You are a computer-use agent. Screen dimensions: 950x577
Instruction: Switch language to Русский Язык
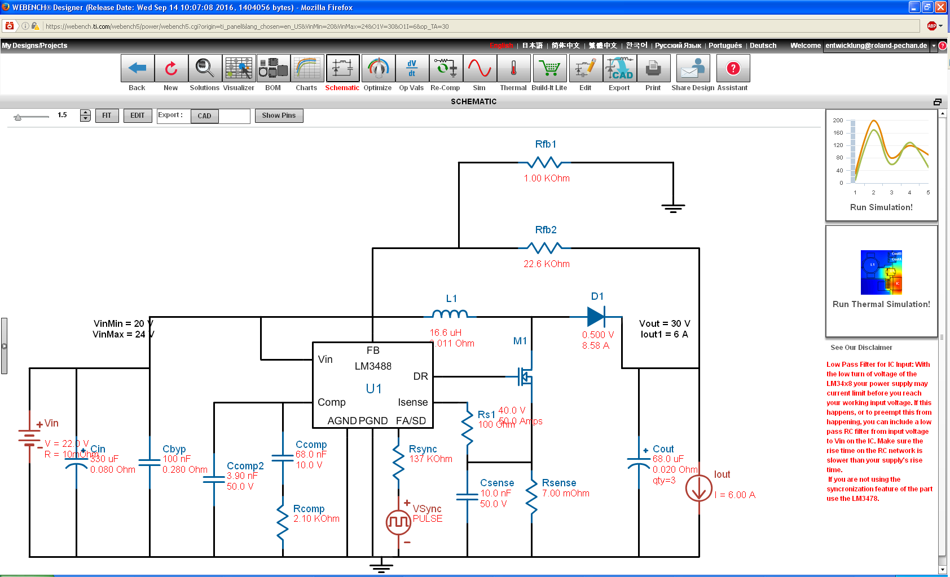(678, 46)
